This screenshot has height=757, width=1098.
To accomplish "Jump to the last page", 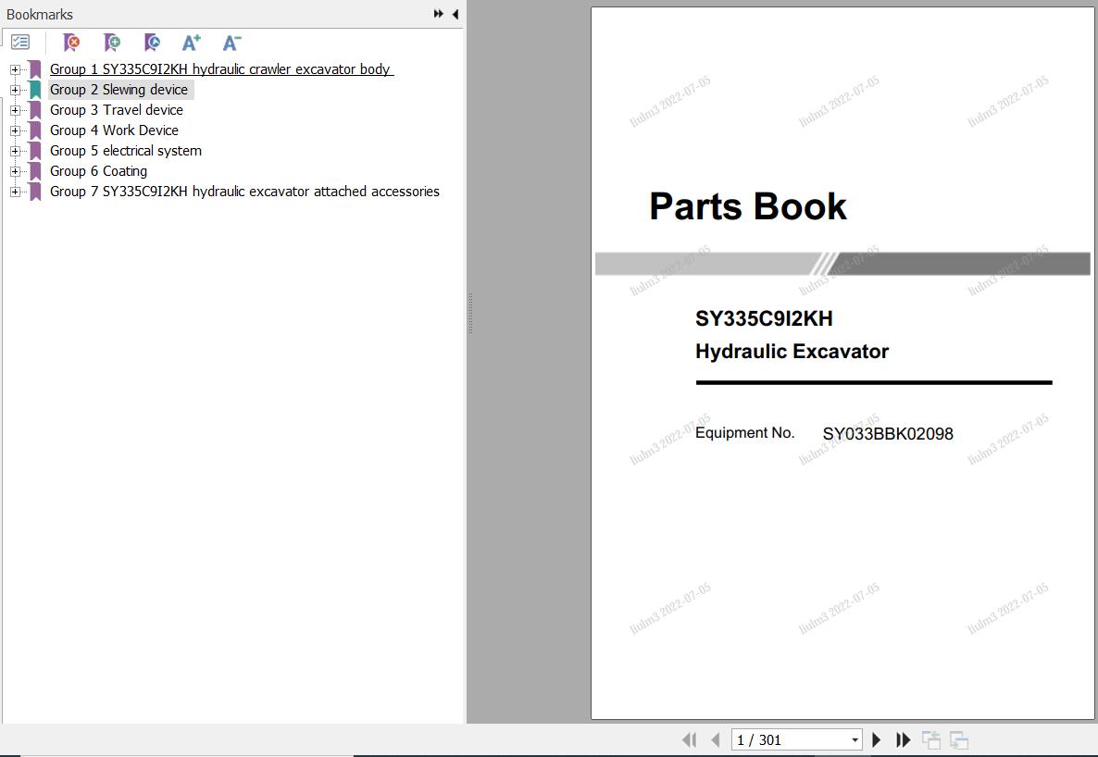I will [x=903, y=739].
